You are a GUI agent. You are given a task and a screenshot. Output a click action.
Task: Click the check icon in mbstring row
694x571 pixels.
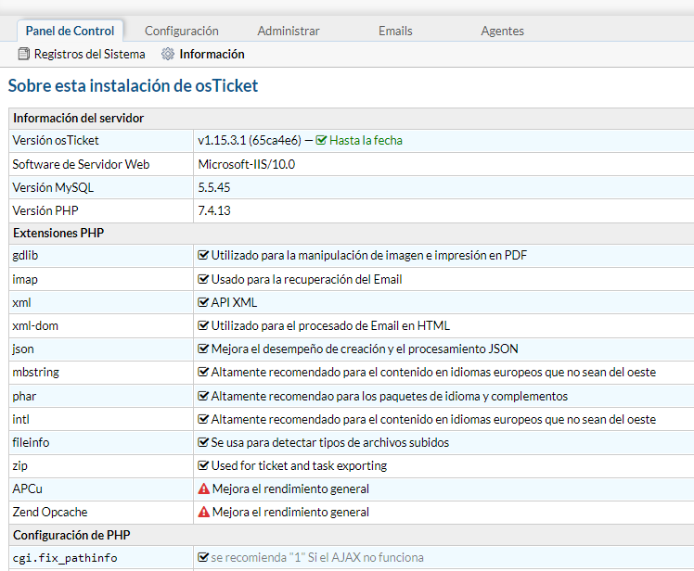pos(202,372)
